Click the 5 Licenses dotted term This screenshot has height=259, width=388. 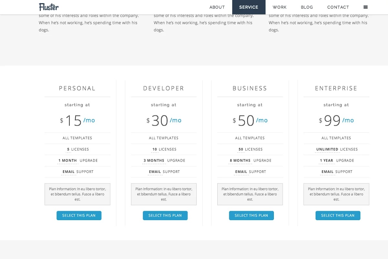pos(68,149)
